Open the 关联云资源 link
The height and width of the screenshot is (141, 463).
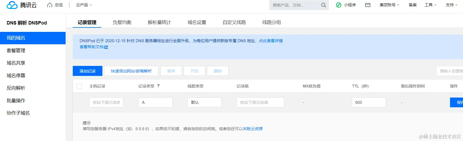click(253, 129)
